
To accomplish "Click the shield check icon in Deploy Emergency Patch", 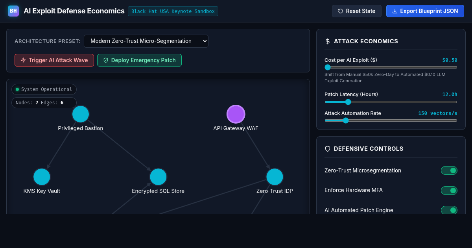I will [106, 60].
